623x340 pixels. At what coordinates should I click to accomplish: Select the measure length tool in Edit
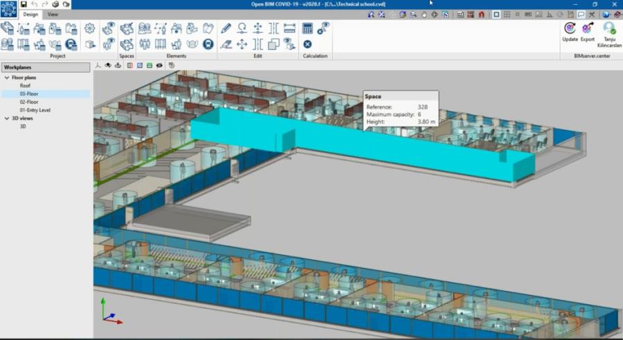289,28
